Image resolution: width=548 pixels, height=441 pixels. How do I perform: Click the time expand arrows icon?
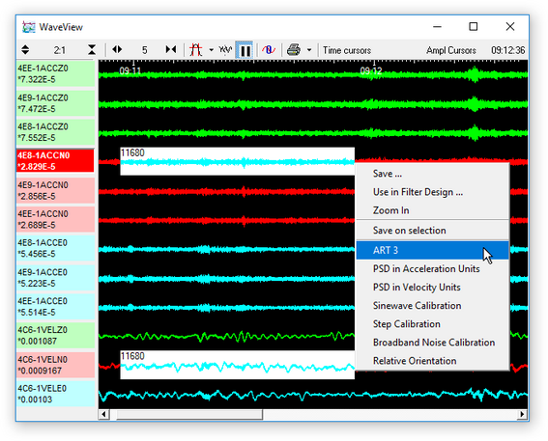tap(117, 50)
